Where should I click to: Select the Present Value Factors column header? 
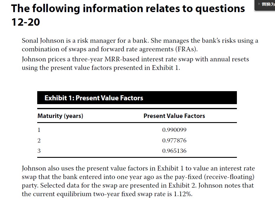coord(174,116)
